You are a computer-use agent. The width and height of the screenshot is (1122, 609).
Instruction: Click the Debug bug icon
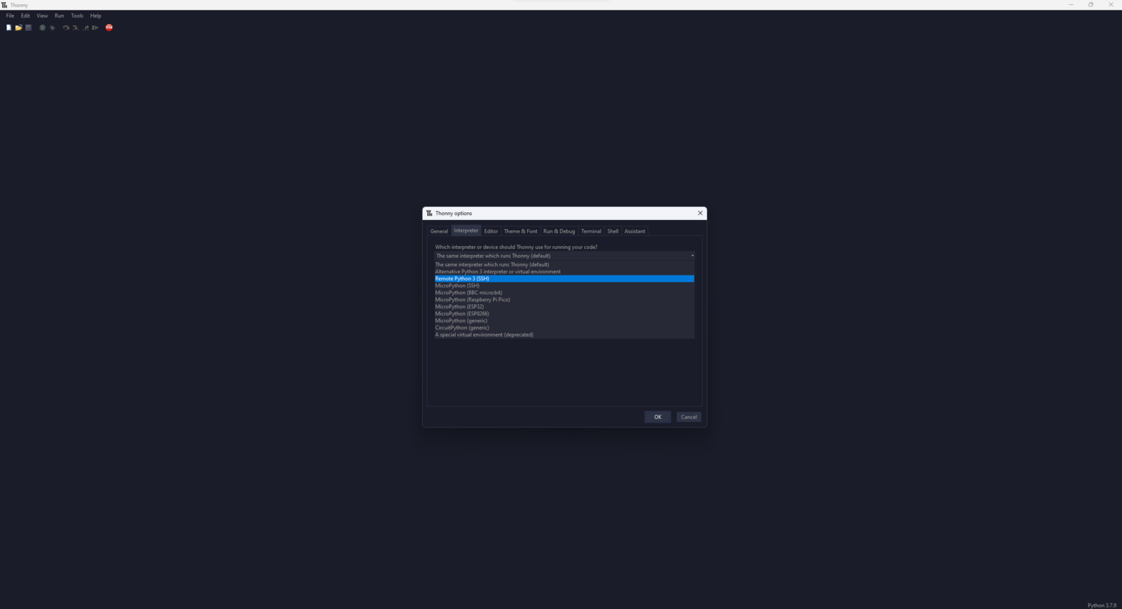click(53, 28)
